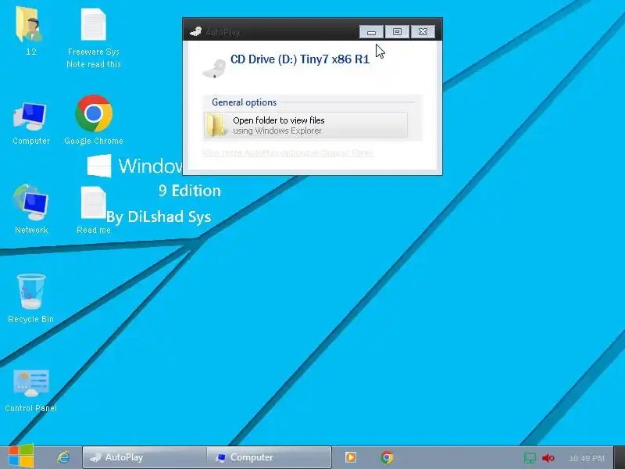Click the AutoPlay title bar icon
This screenshot has width=625, height=469.
pos(196,31)
